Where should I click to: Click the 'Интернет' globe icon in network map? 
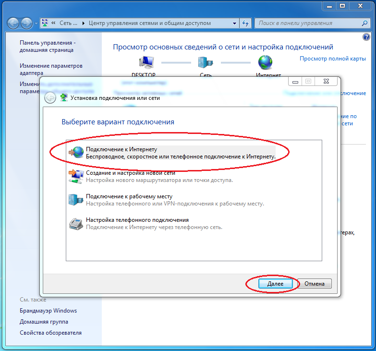[x=265, y=62]
